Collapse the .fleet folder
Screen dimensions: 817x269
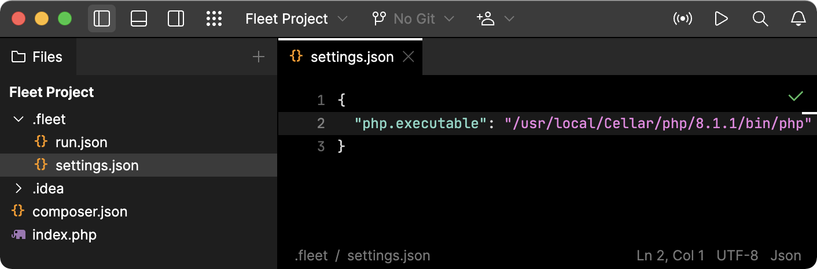pos(18,119)
